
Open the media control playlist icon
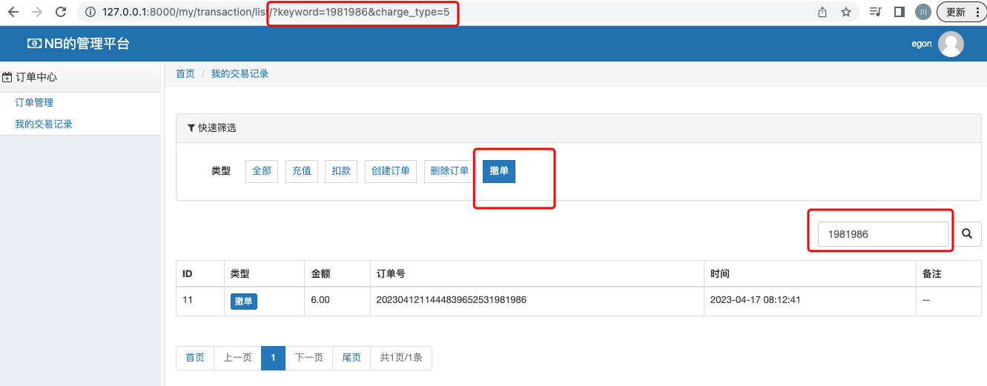click(x=876, y=12)
